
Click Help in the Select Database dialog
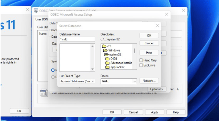[x=149, y=53]
